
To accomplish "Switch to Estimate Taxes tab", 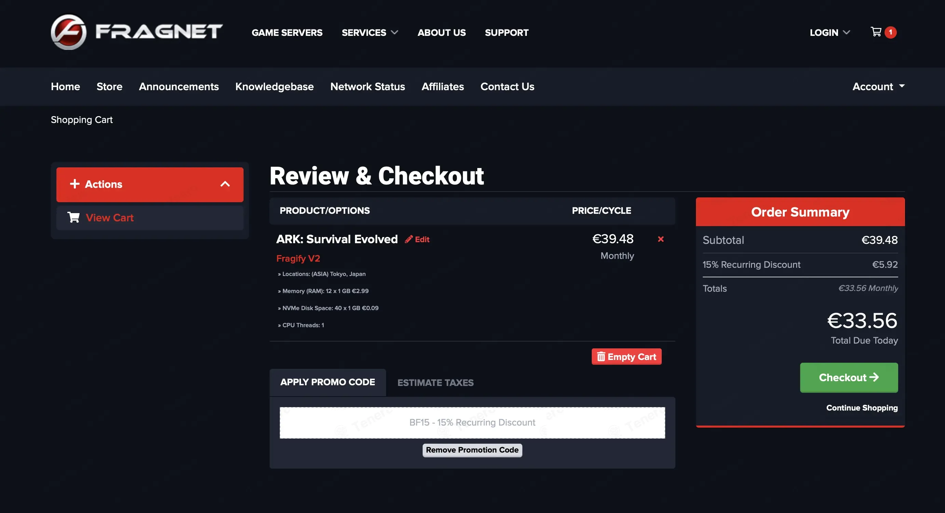I will 435,383.
